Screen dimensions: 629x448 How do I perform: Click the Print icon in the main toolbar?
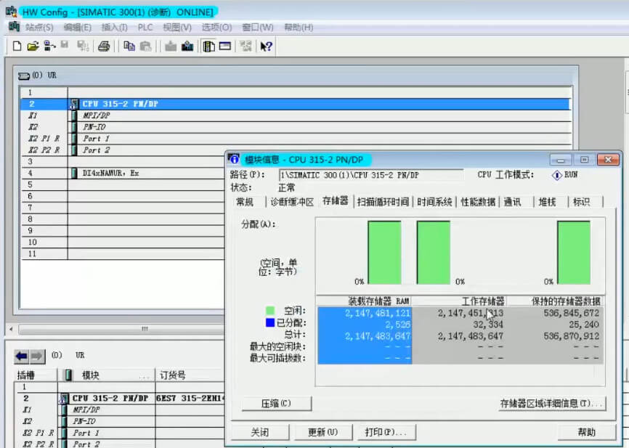tap(104, 46)
